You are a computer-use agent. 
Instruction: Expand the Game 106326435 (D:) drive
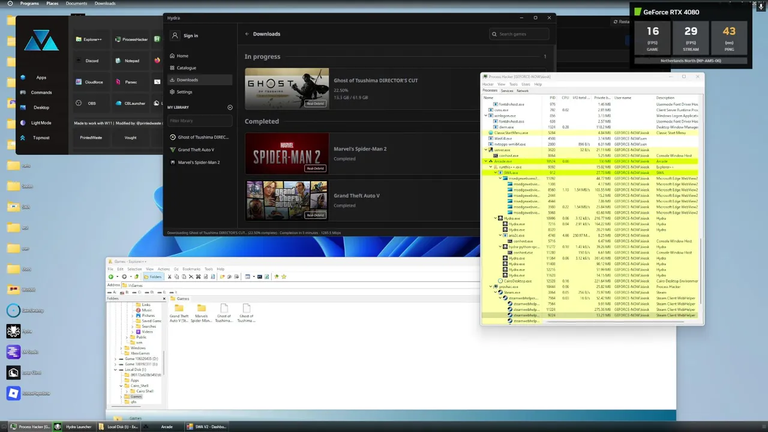coord(116,359)
